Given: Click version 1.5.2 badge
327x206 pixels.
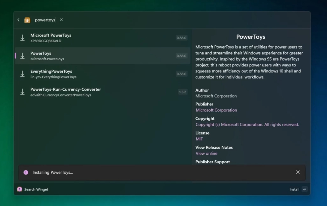Looking at the screenshot, I should 182,92.
